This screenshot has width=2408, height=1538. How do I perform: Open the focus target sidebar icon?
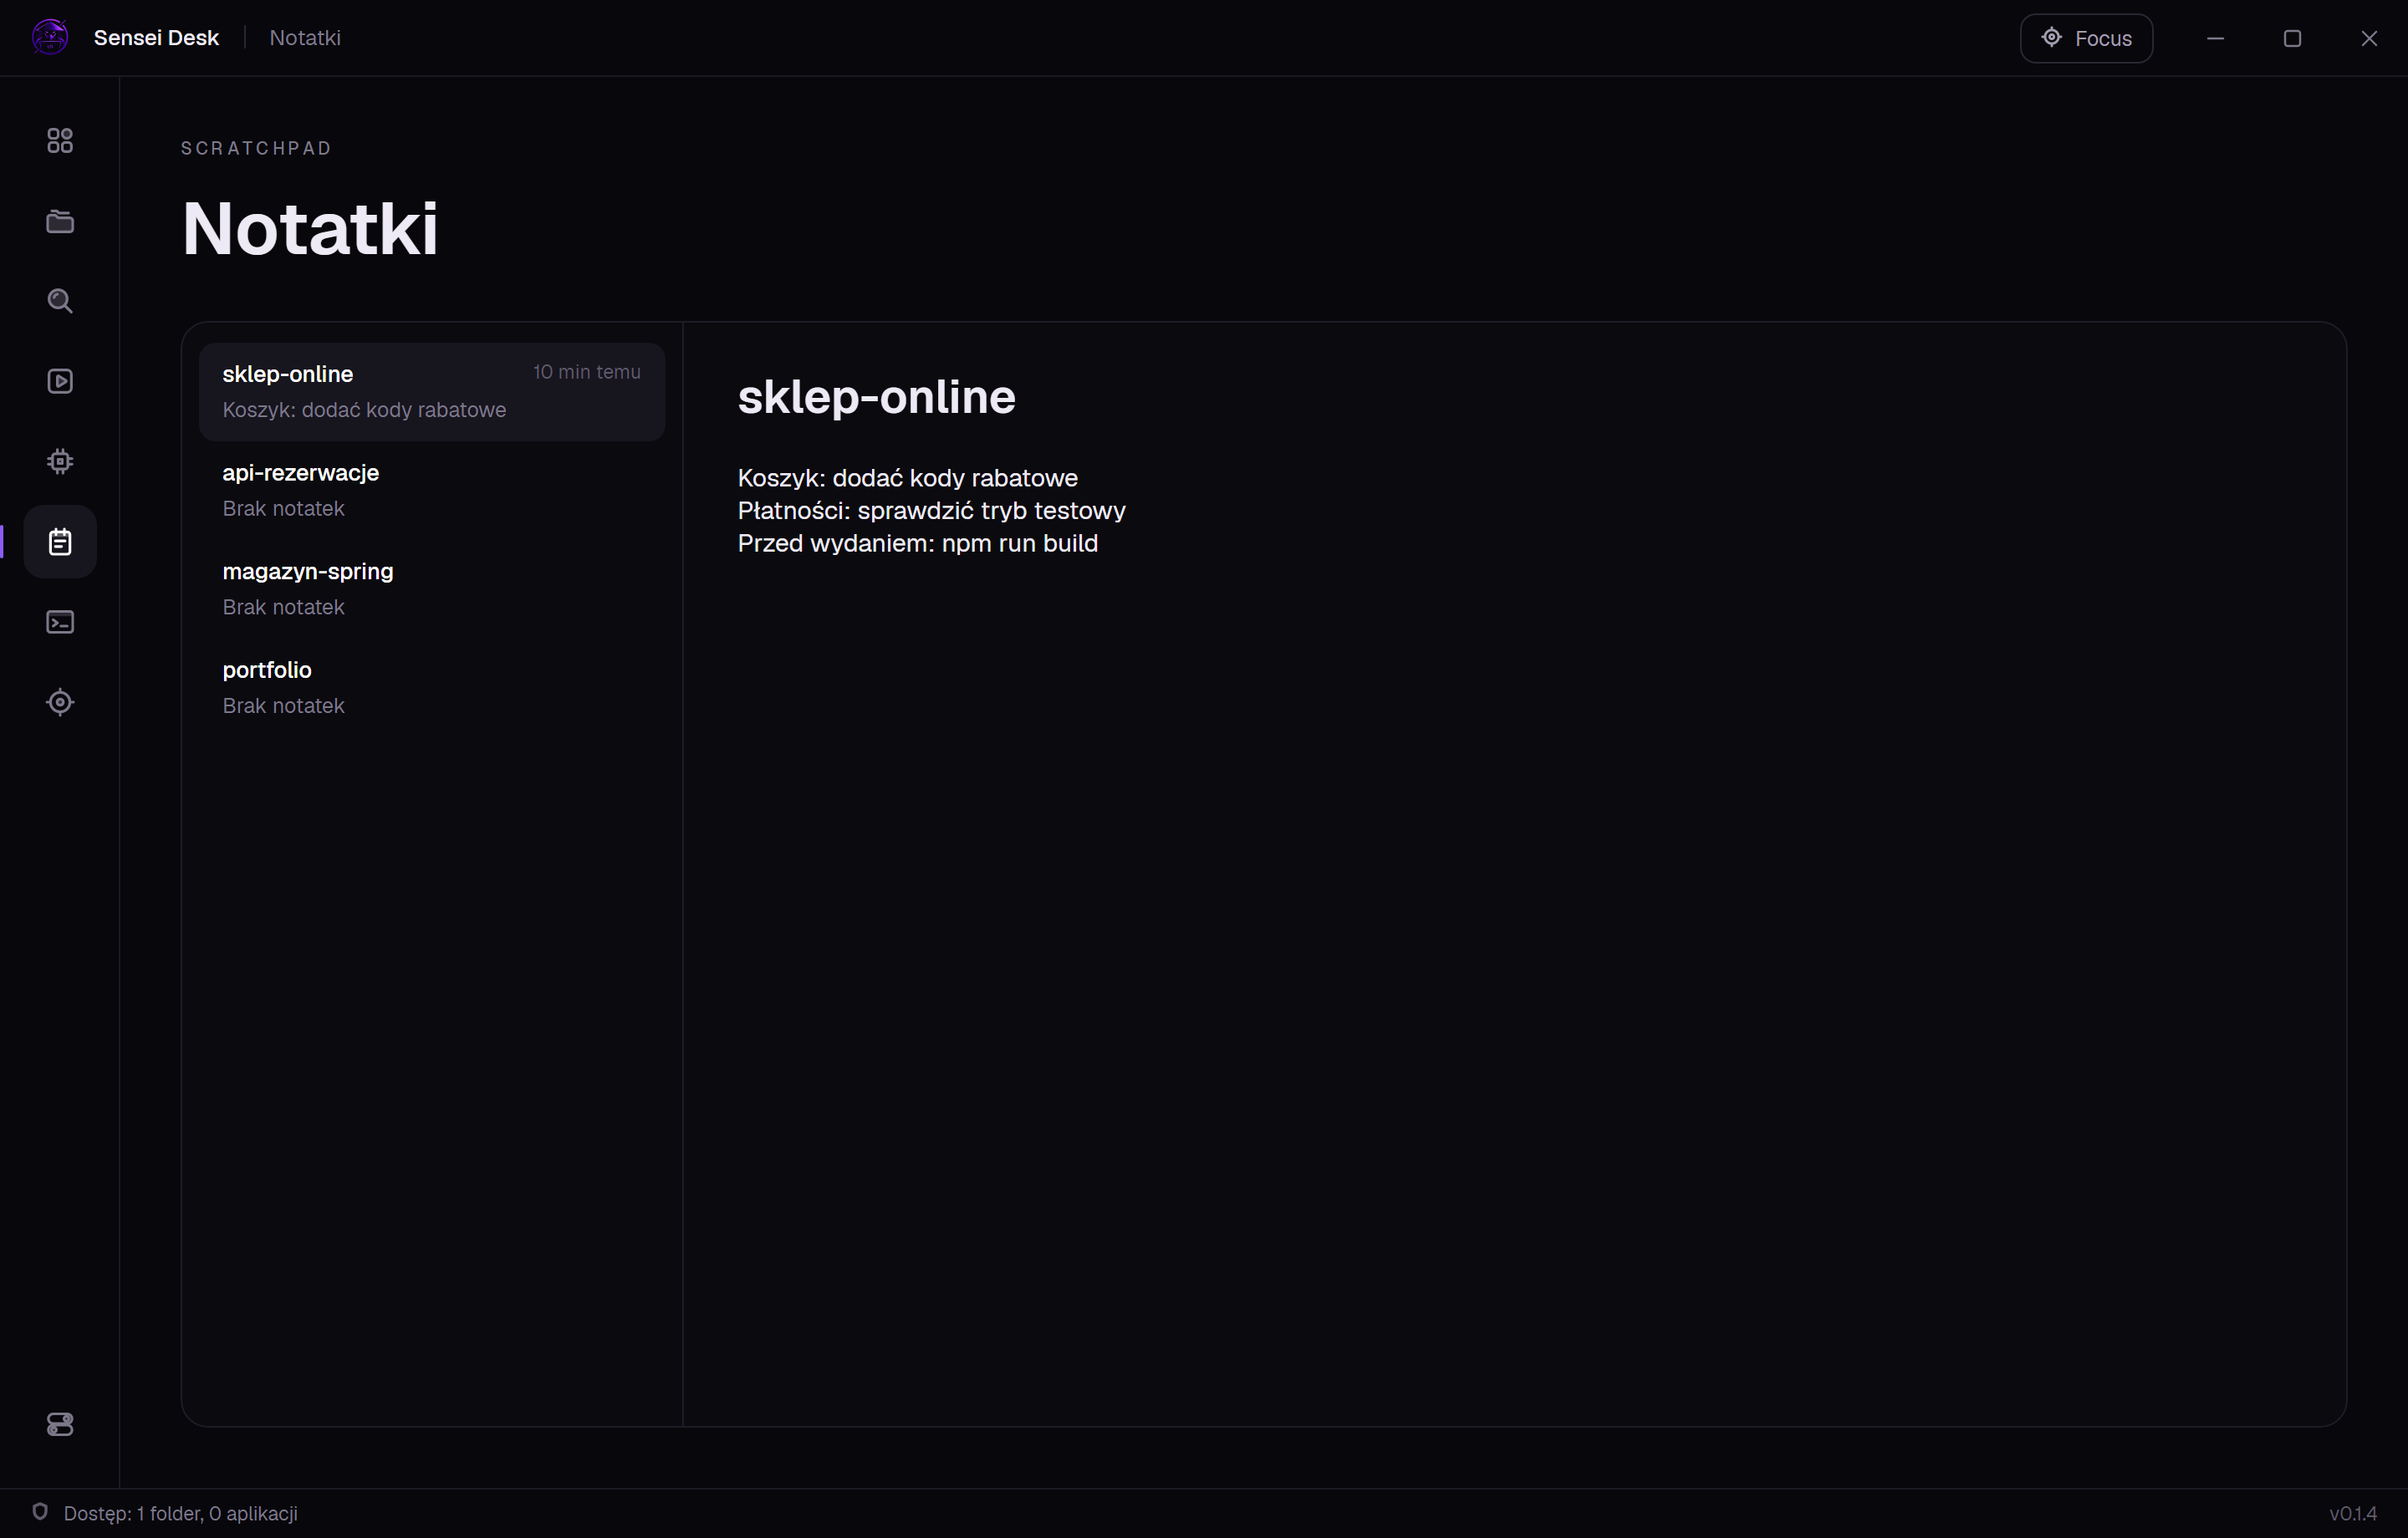(x=60, y=702)
